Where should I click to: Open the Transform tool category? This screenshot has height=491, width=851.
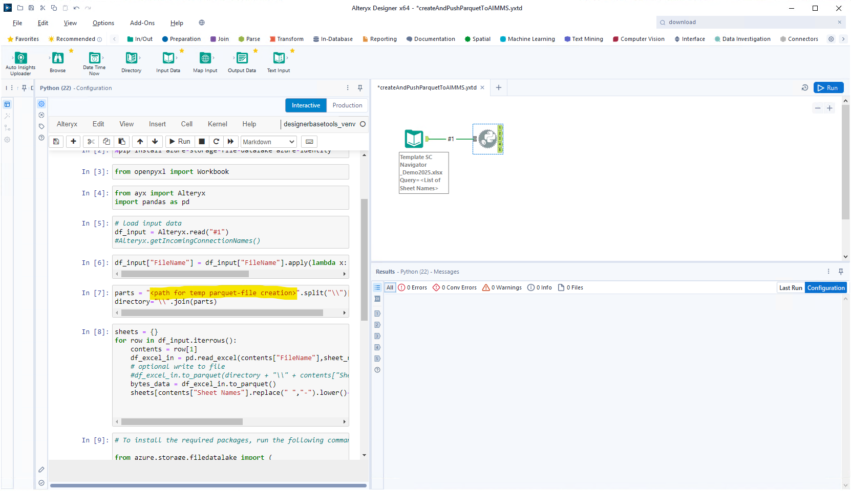[286, 39]
